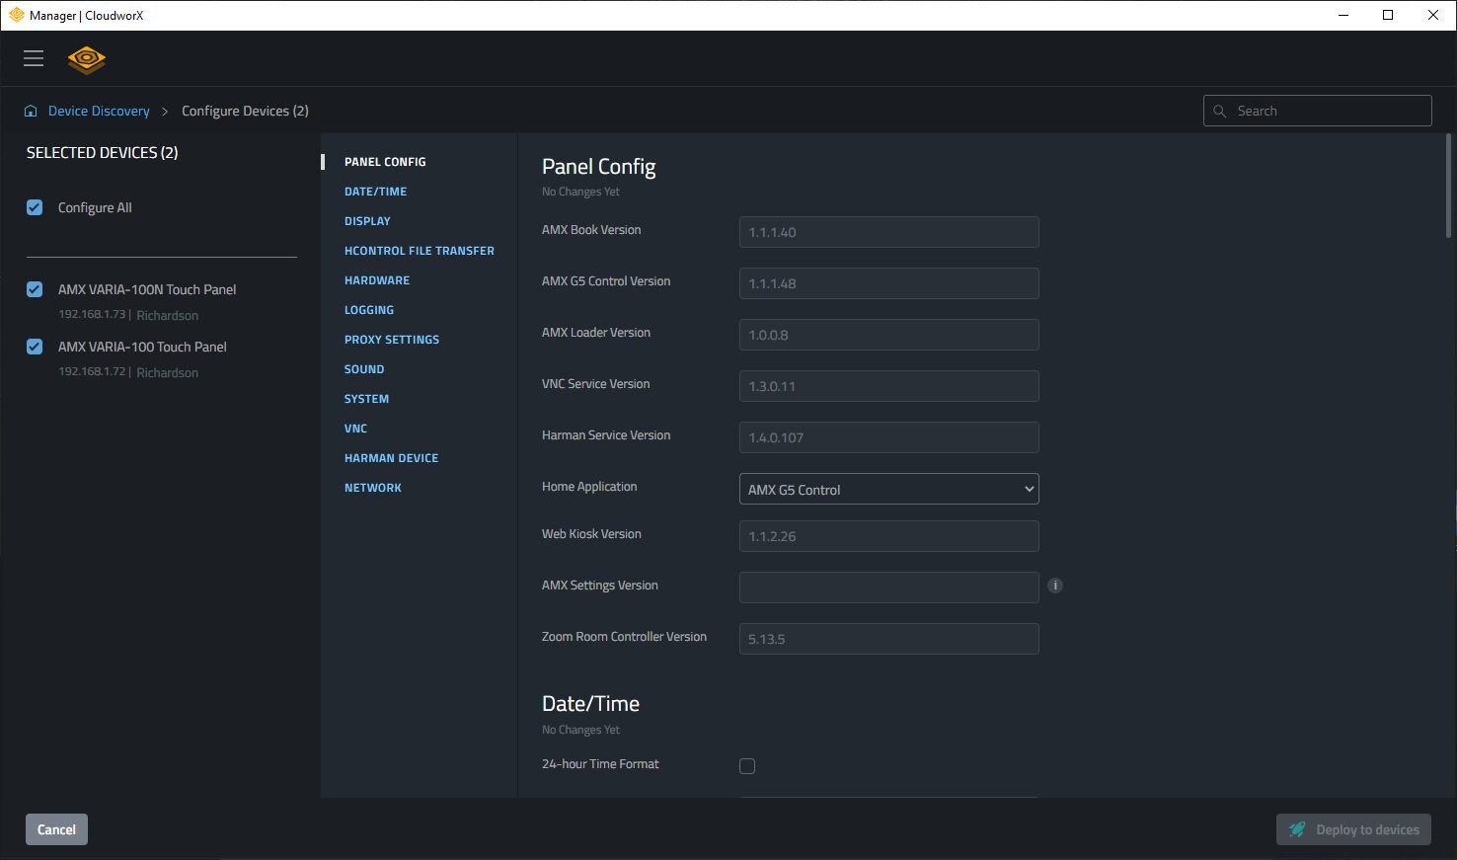The height and width of the screenshot is (860, 1457).
Task: Click the home icon in breadcrumb
Action: coord(31,112)
